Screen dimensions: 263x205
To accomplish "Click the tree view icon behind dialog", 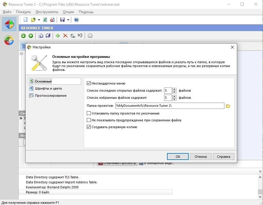I will pos(23,46).
